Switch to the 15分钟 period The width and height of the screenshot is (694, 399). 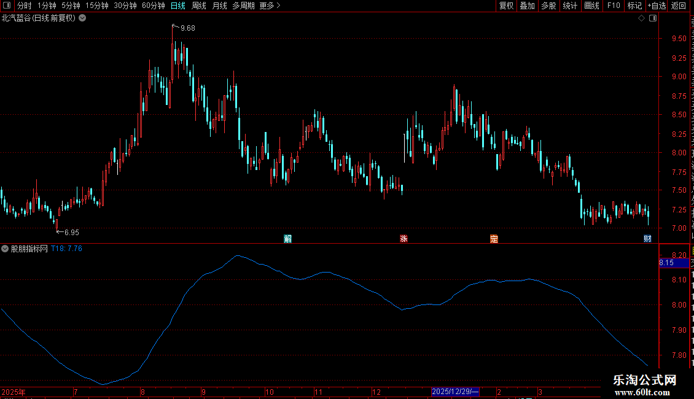point(96,6)
